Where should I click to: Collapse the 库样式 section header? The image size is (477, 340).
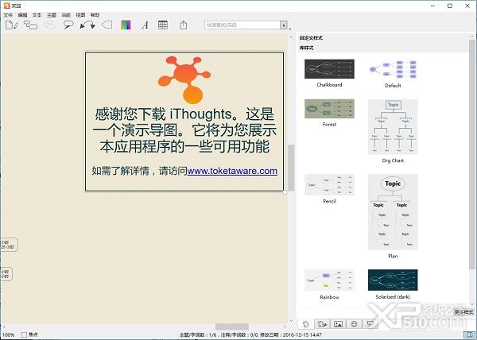click(x=306, y=48)
